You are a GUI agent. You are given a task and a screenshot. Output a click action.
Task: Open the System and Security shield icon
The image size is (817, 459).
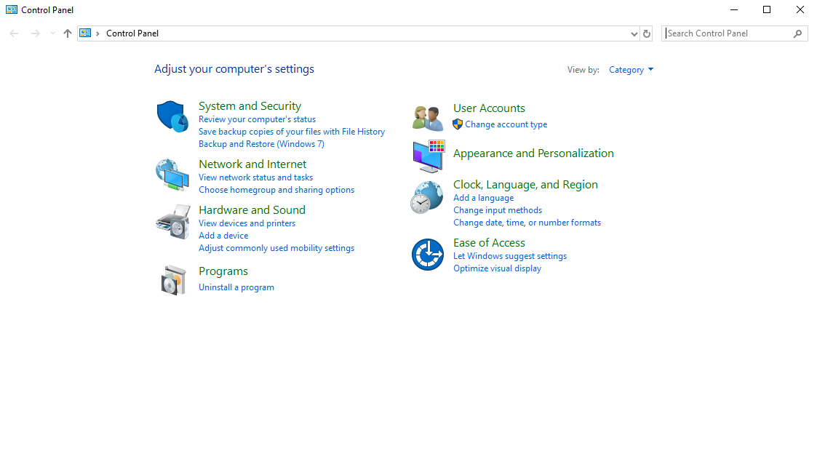172,116
